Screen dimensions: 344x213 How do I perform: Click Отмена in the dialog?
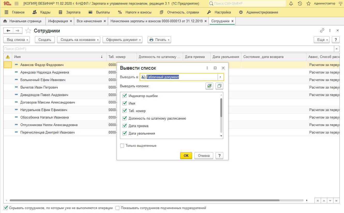(204, 156)
